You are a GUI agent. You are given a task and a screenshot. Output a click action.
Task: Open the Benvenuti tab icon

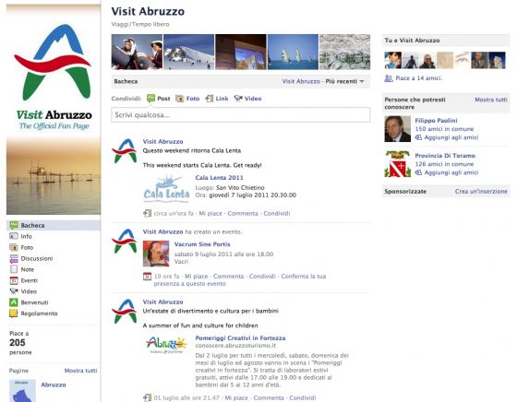[14, 302]
